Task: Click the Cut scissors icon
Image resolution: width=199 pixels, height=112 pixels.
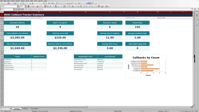Action: [21, 3]
